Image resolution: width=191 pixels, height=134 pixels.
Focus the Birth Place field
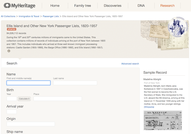[x=58, y=99]
